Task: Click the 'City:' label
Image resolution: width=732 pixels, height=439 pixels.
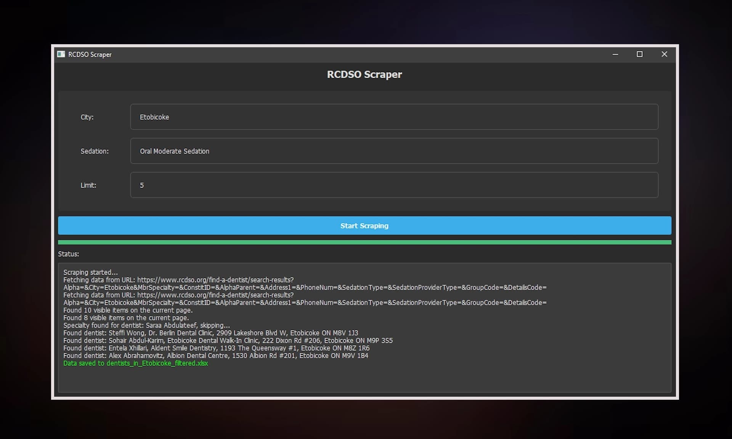Action: pos(87,117)
